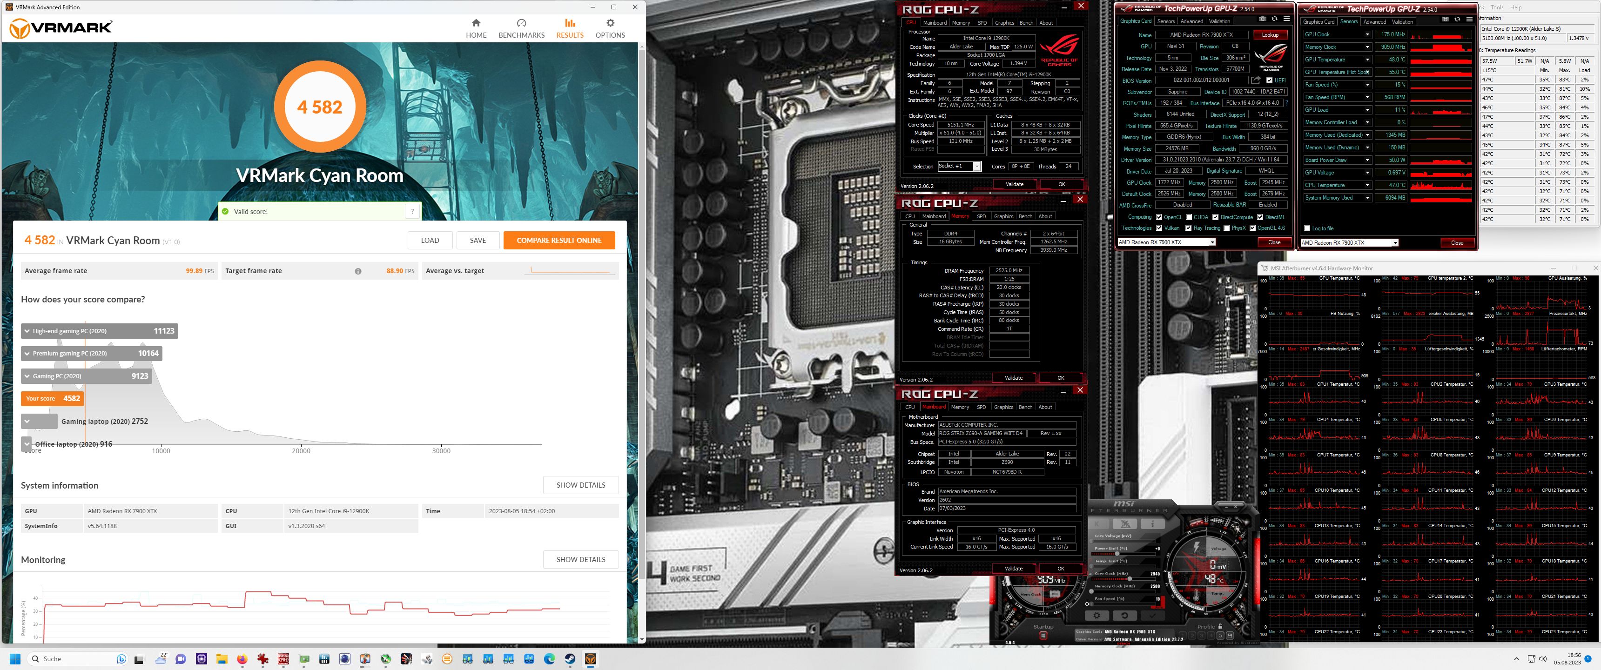
Task: Click the SAVE button in VRMark
Action: 478,241
